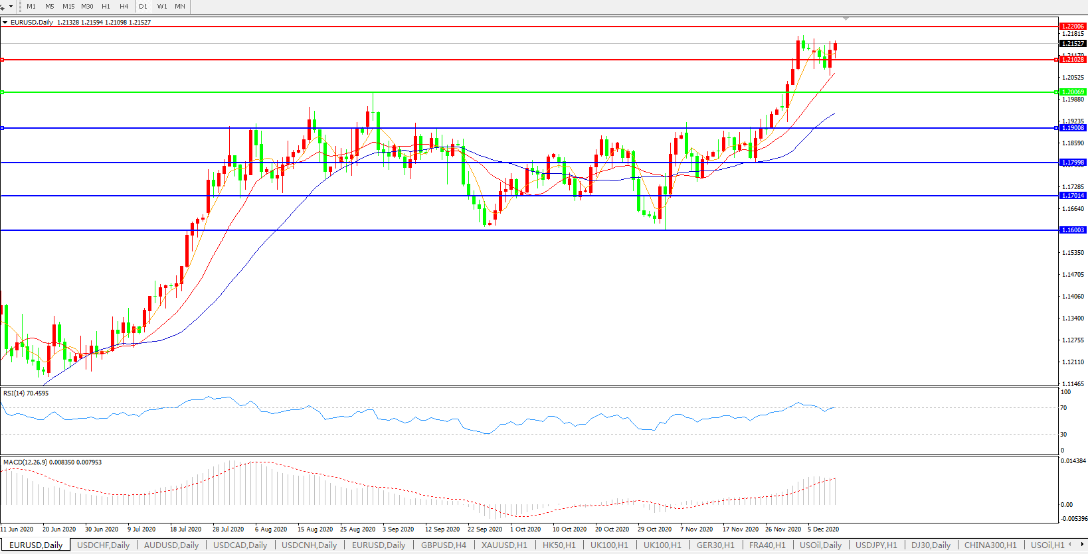Select the W1 weekly timeframe
Screen dimensions: 1088x554
coord(162,6)
